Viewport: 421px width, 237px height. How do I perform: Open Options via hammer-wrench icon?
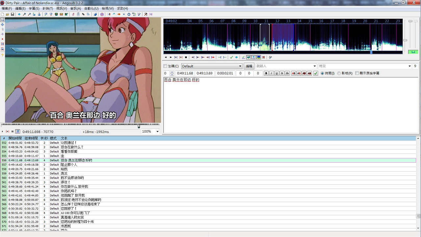(x=146, y=14)
